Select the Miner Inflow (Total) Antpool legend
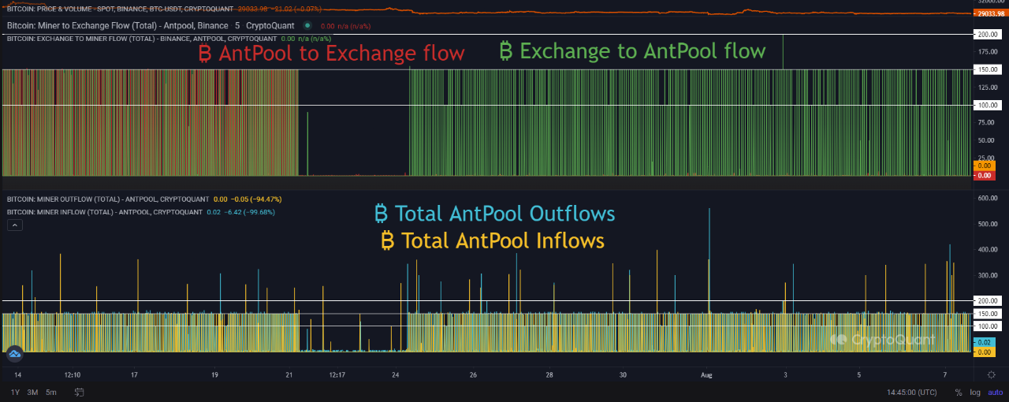 click(x=105, y=212)
